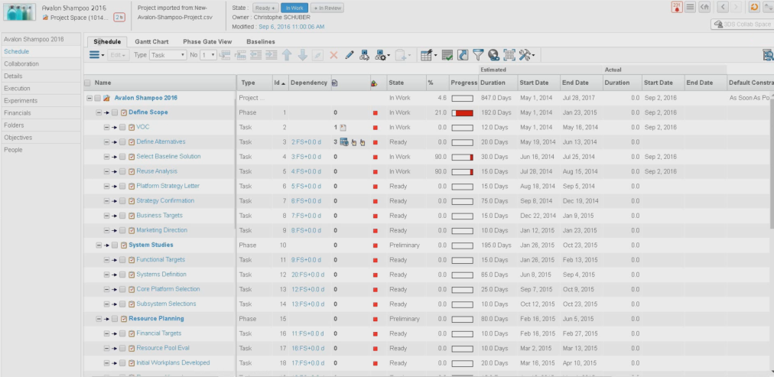Open the No dropdown showing 1
The width and height of the screenshot is (774, 377).
(208, 55)
